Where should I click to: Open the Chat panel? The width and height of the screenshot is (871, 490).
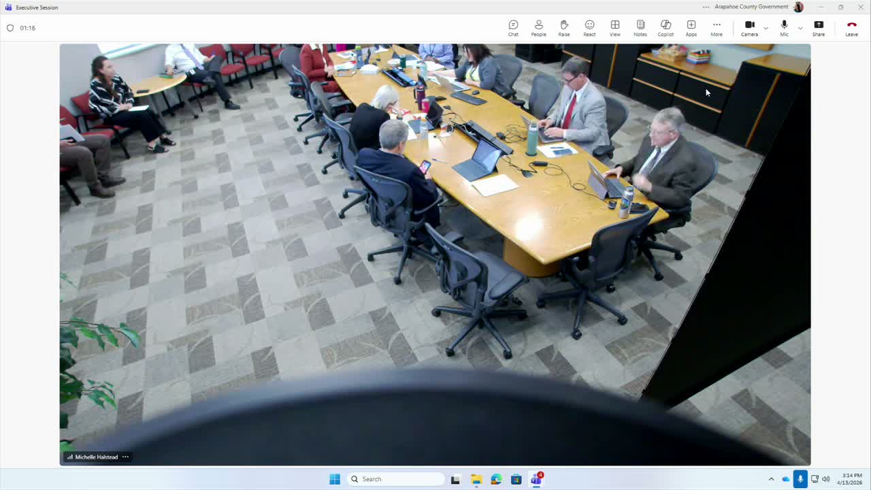point(513,28)
